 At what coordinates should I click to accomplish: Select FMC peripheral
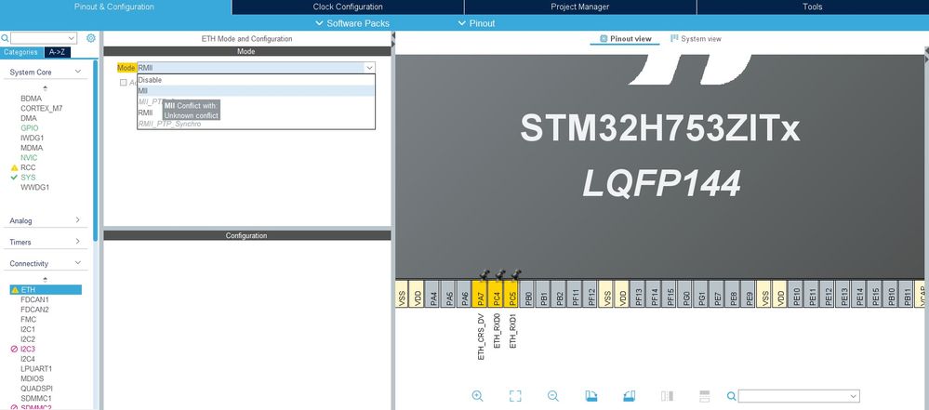click(28, 319)
